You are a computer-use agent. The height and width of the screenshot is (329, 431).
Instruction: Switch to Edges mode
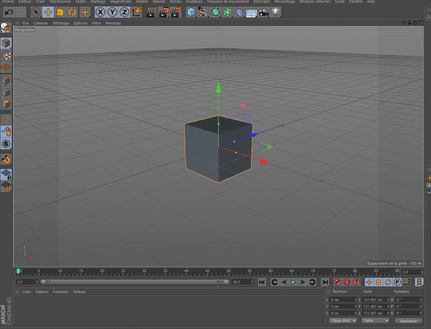(6, 92)
